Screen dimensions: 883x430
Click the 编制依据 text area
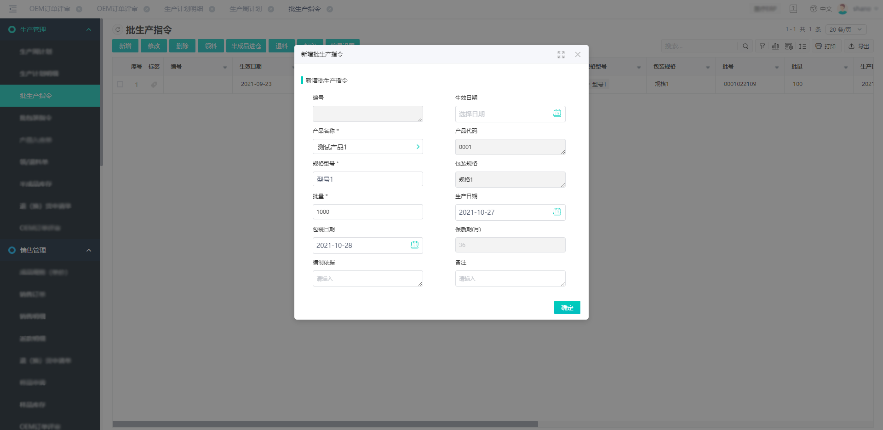coord(367,278)
